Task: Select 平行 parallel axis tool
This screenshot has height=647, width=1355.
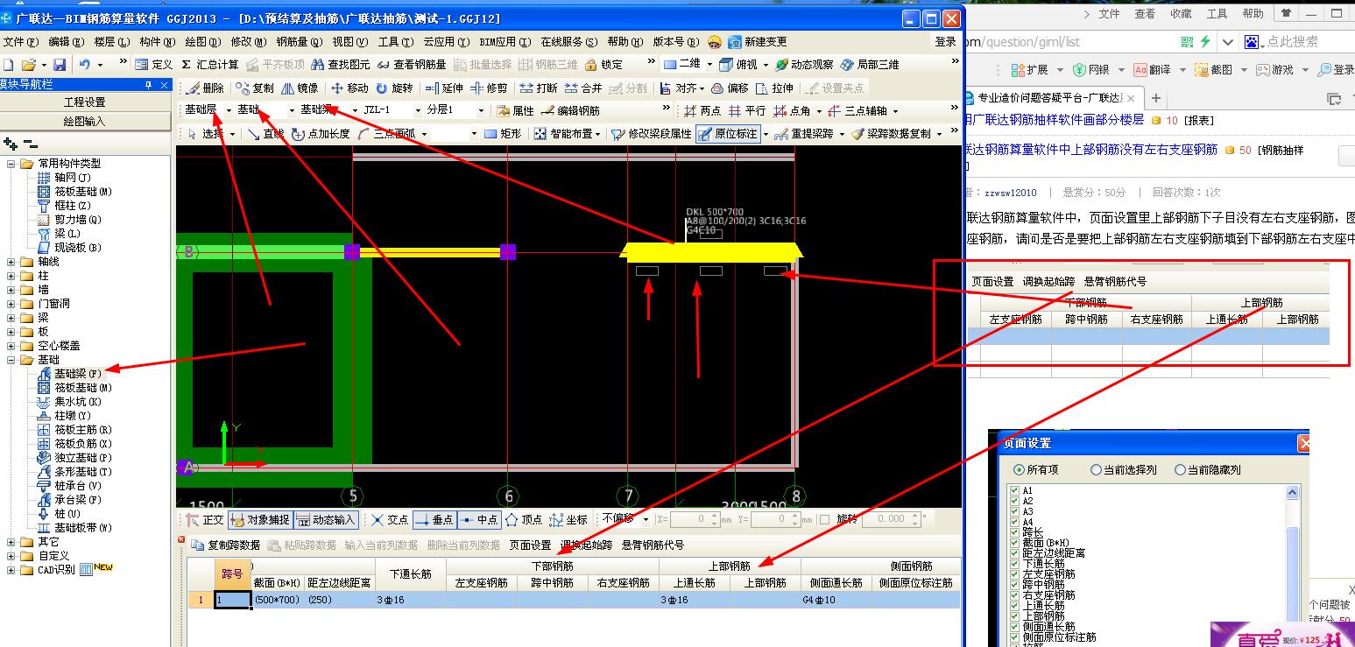Action: (x=747, y=111)
